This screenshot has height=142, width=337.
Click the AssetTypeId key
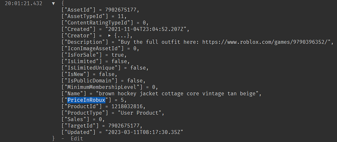(82, 16)
